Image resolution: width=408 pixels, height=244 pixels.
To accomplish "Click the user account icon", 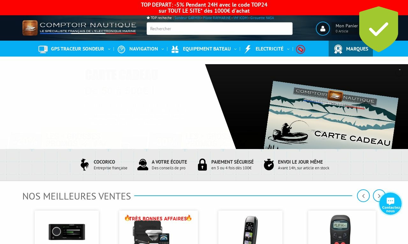I will 323,29.
